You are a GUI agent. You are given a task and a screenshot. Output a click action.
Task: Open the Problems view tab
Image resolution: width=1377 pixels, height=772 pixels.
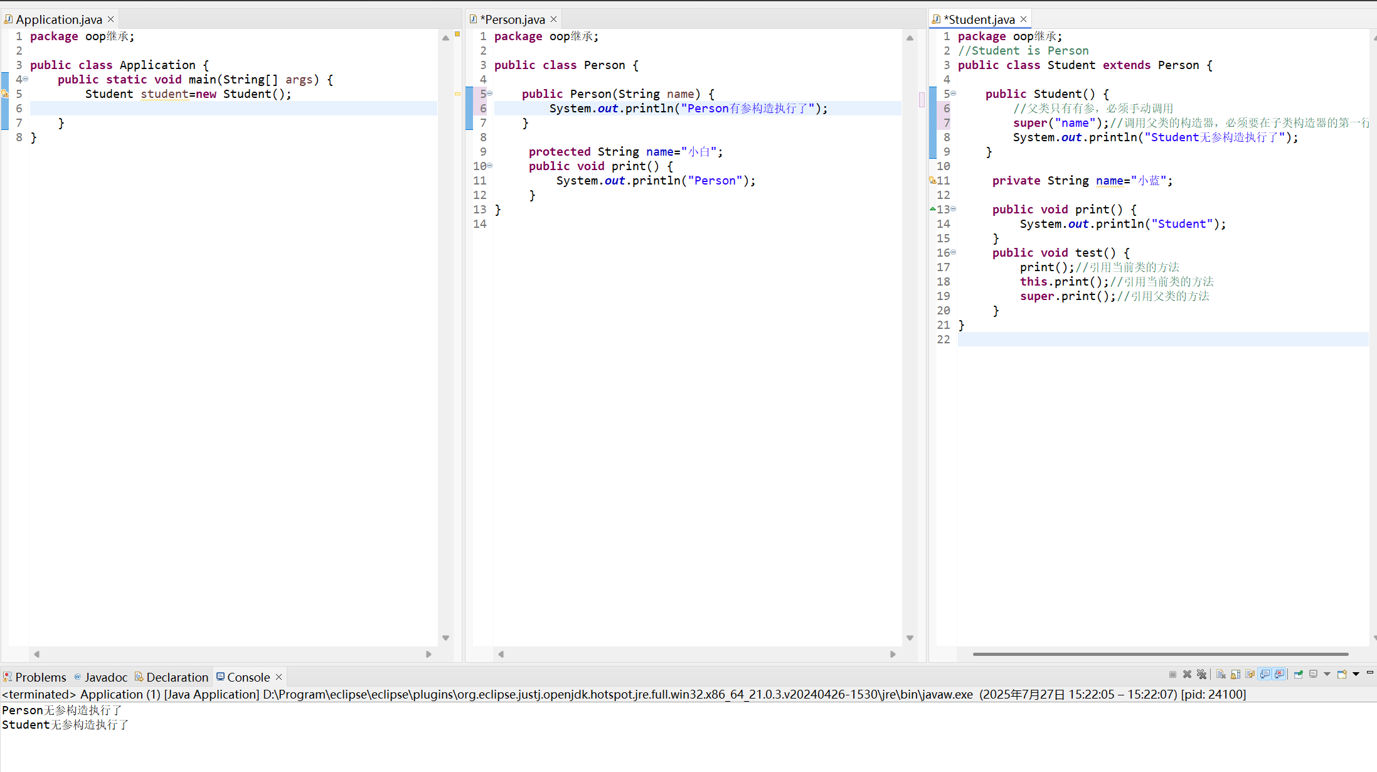[x=35, y=677]
